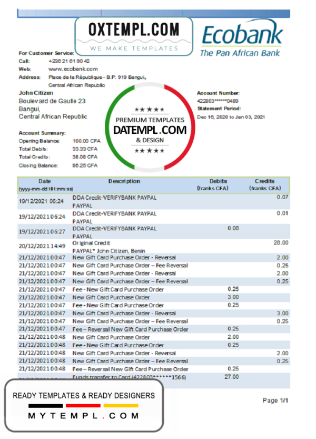Click the Page 1/1 indicator

pos(275,401)
